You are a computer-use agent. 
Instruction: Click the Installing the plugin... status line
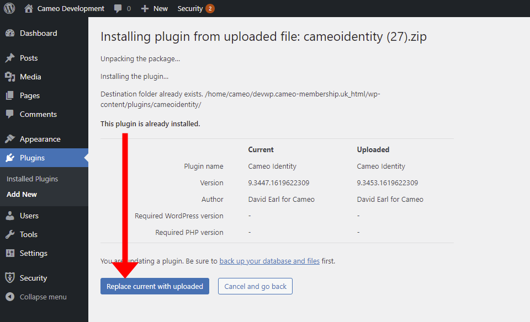[134, 76]
